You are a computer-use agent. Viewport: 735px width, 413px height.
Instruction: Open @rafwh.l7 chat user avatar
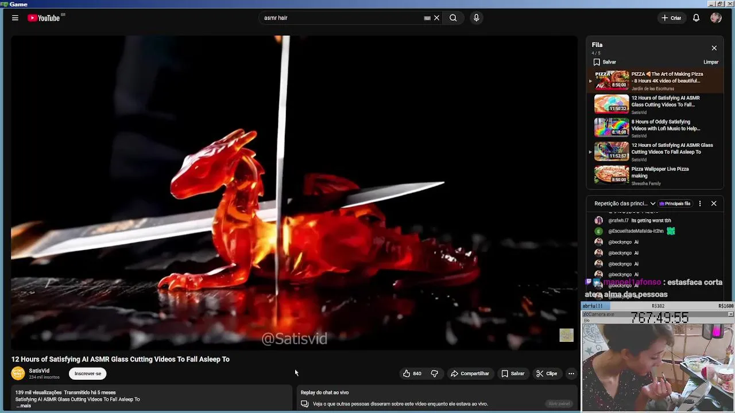click(598, 220)
